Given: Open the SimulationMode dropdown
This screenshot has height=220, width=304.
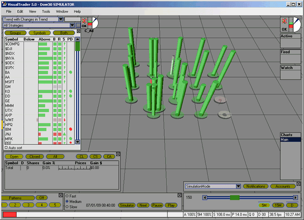Looking at the screenshot, I should [238, 186].
